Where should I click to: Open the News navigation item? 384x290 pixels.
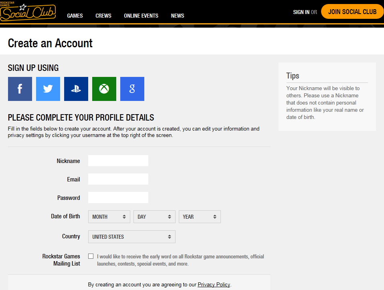coord(178,16)
